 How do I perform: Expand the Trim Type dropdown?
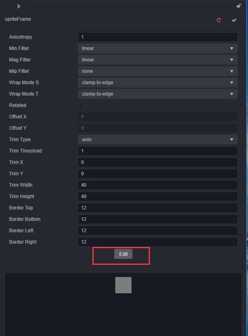pyautogui.click(x=157, y=140)
